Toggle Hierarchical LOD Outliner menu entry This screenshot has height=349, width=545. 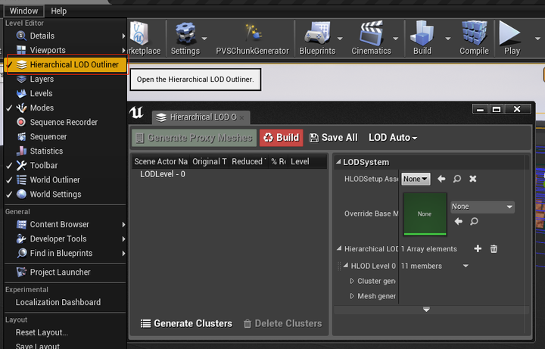point(65,64)
